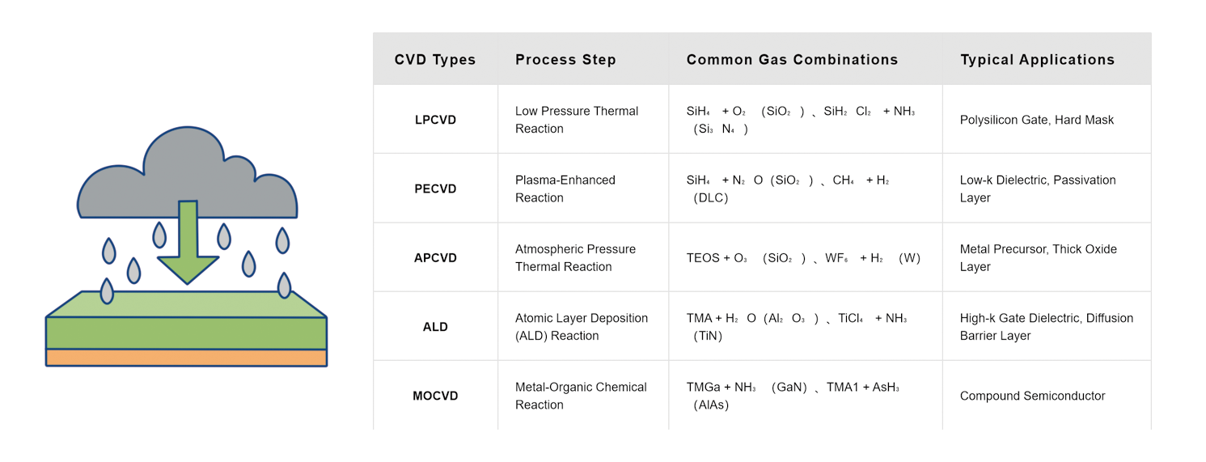Click the Polysilicon Gate, Hard Mask cell

1036,120
